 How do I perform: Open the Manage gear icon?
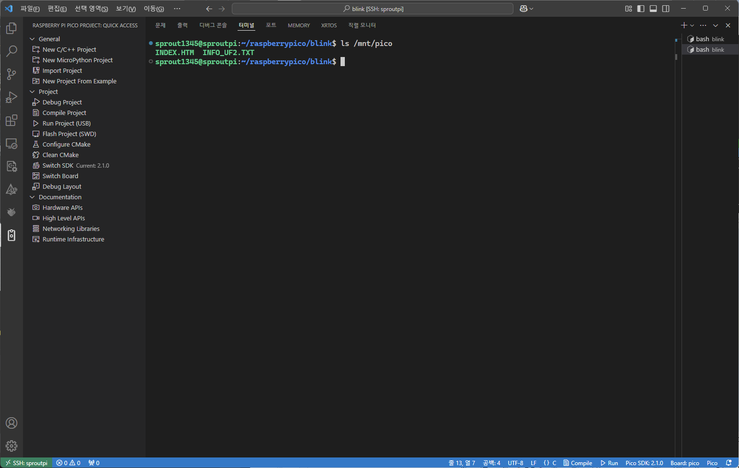click(x=11, y=446)
